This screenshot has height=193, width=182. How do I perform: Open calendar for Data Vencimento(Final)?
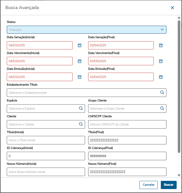click(161, 61)
